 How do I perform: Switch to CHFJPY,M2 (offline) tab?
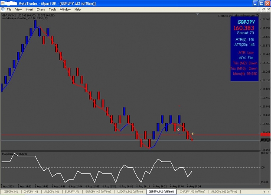pos(193,192)
